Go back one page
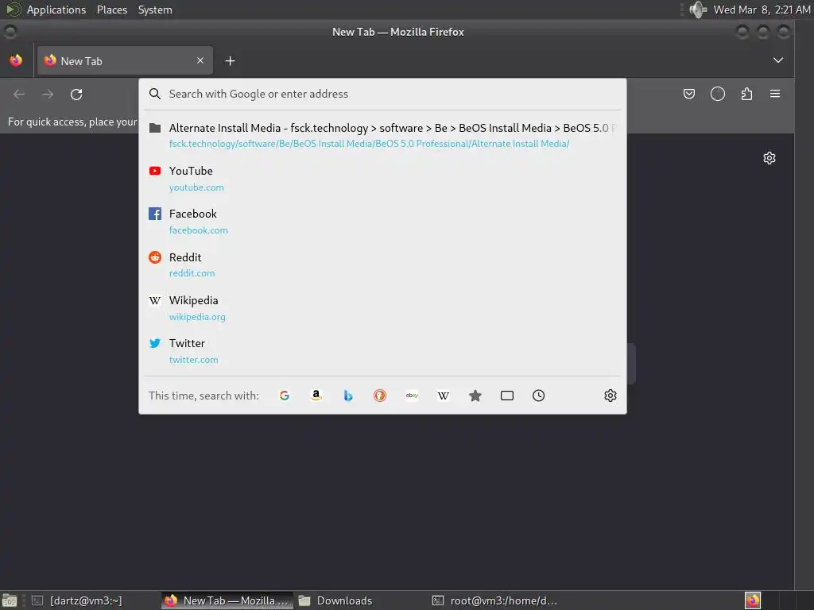Screen dimensions: 814x610 click(x=19, y=95)
